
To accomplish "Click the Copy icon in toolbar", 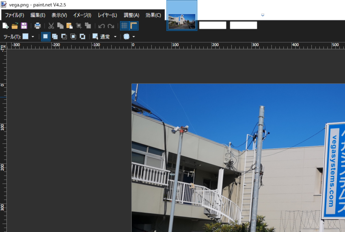I will (60, 26).
